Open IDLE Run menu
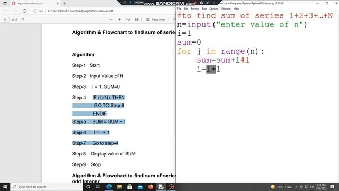The width and height of the screenshot is (339, 191). [204, 8]
